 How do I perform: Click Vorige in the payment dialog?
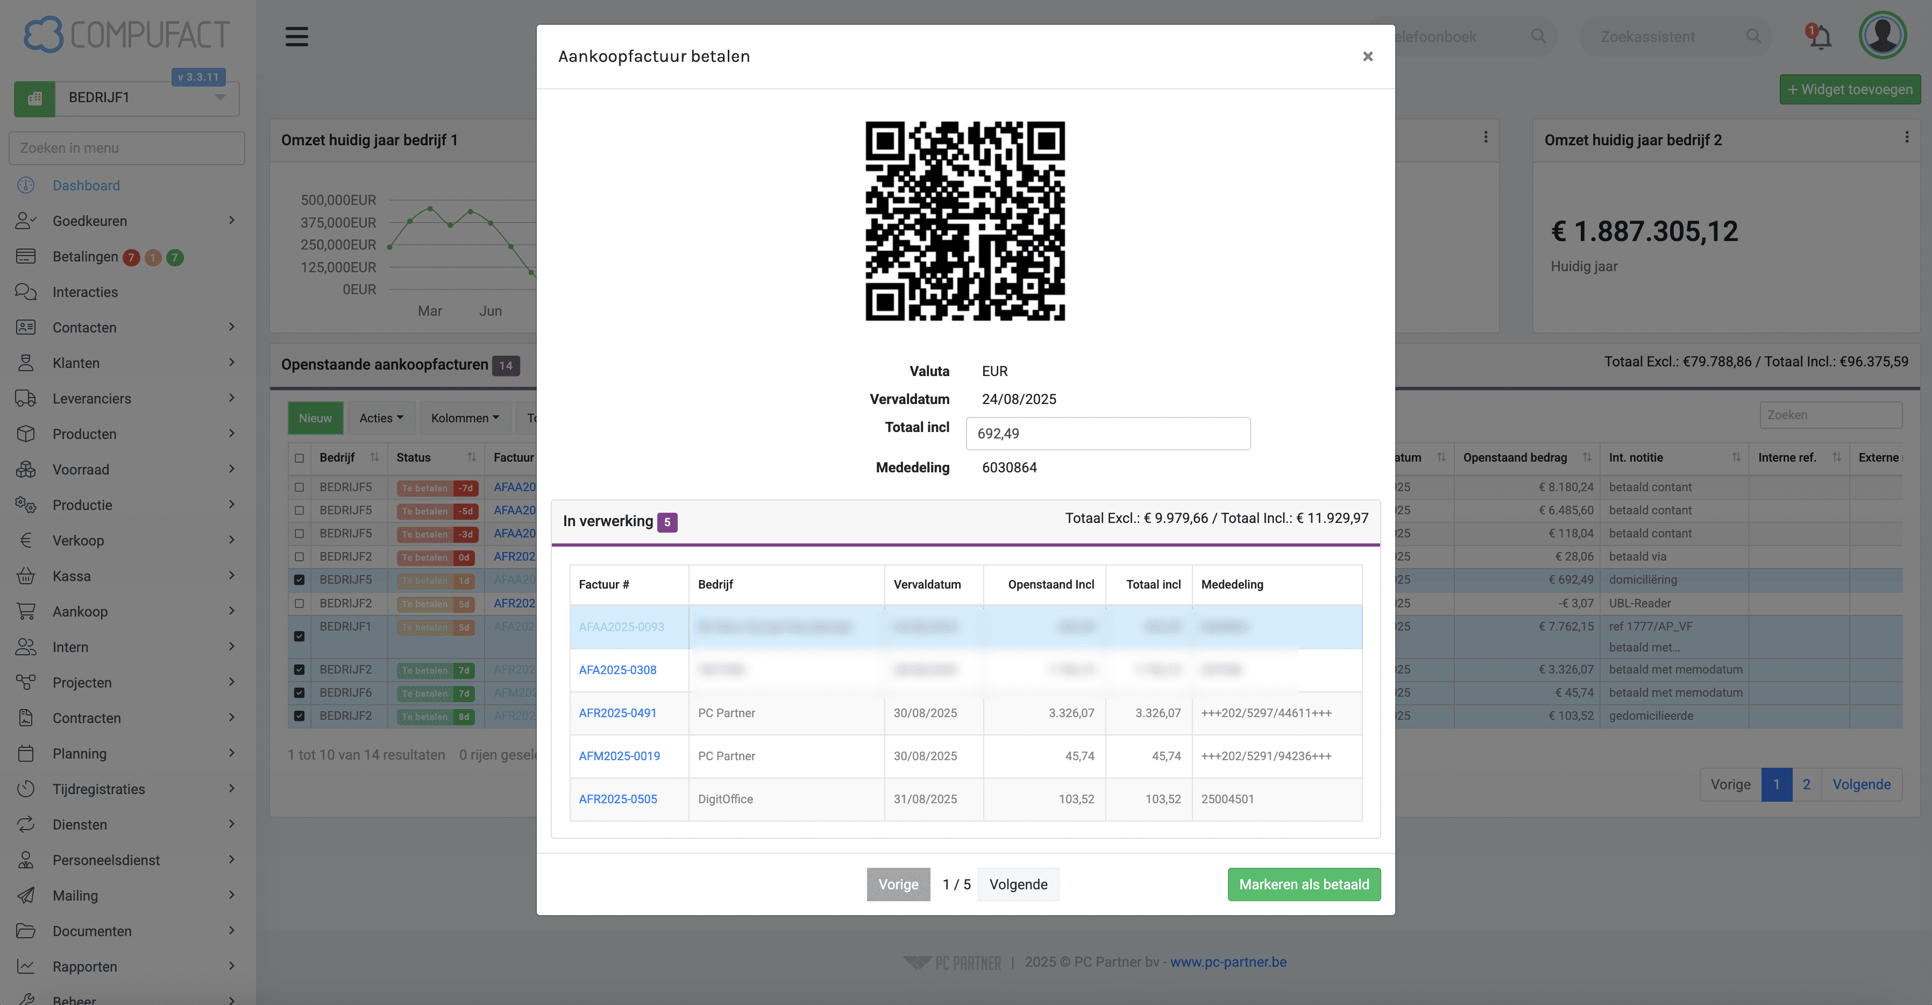point(898,884)
